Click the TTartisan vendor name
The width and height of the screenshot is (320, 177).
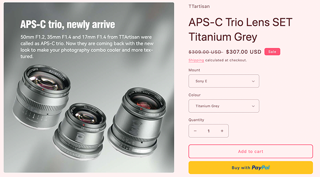click(x=199, y=6)
